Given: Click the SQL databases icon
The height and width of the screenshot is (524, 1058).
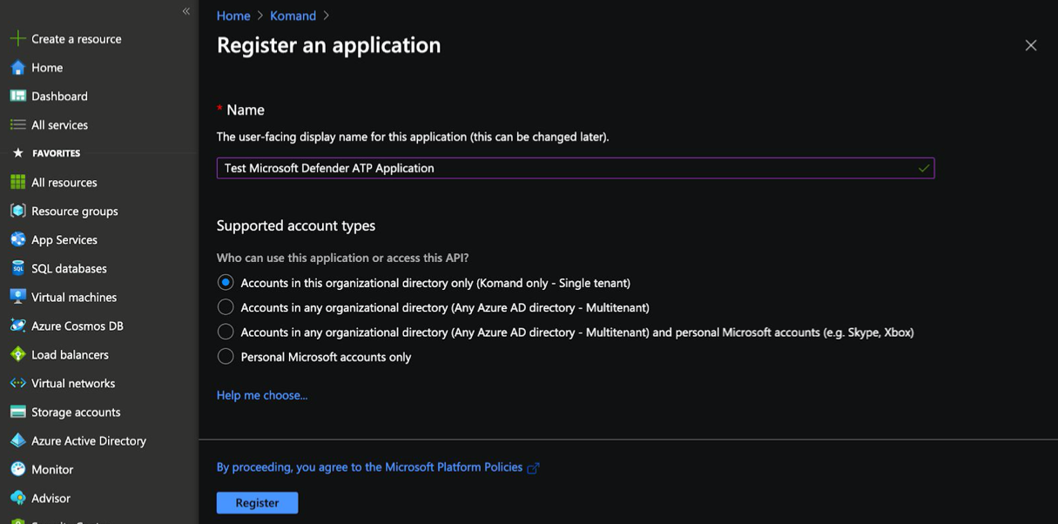Looking at the screenshot, I should [17, 268].
